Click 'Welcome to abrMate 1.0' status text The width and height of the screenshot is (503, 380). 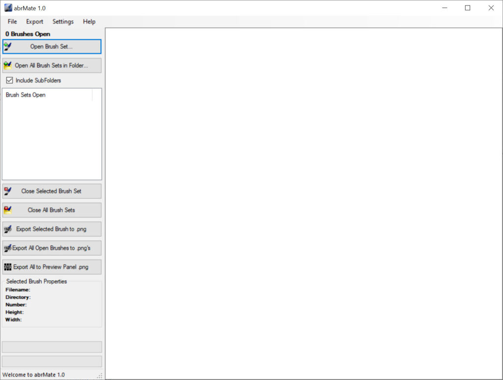(x=34, y=375)
